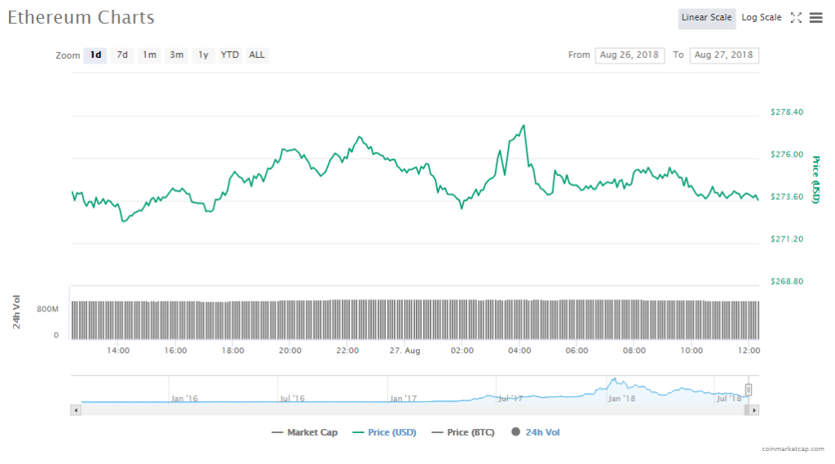Set zoom to 1m
The image size is (835, 464).
149,55
